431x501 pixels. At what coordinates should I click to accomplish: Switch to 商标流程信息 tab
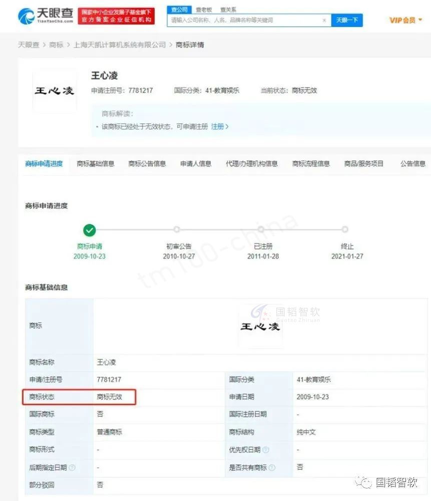pos(311,164)
